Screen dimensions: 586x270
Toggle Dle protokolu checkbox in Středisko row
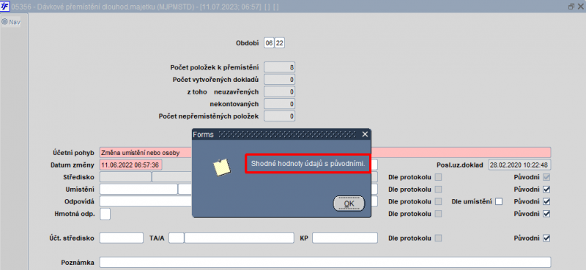tap(438, 177)
